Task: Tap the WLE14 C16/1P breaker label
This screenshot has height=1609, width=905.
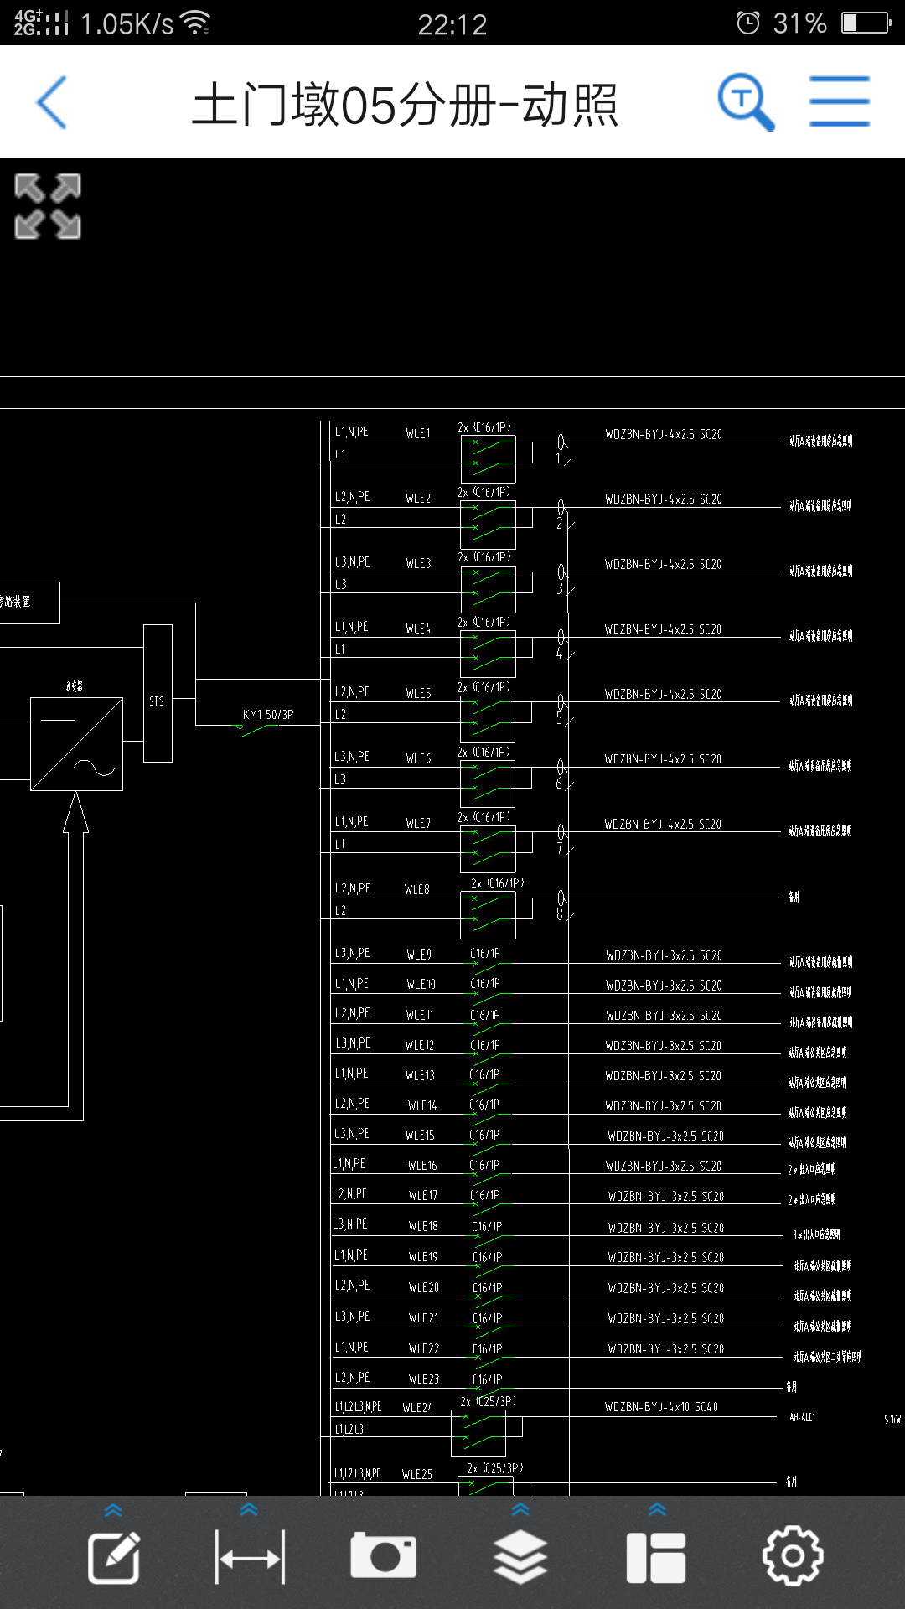Action: coord(484,1105)
